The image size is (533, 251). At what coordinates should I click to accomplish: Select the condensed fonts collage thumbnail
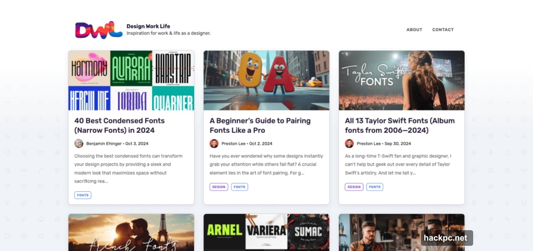click(x=131, y=80)
